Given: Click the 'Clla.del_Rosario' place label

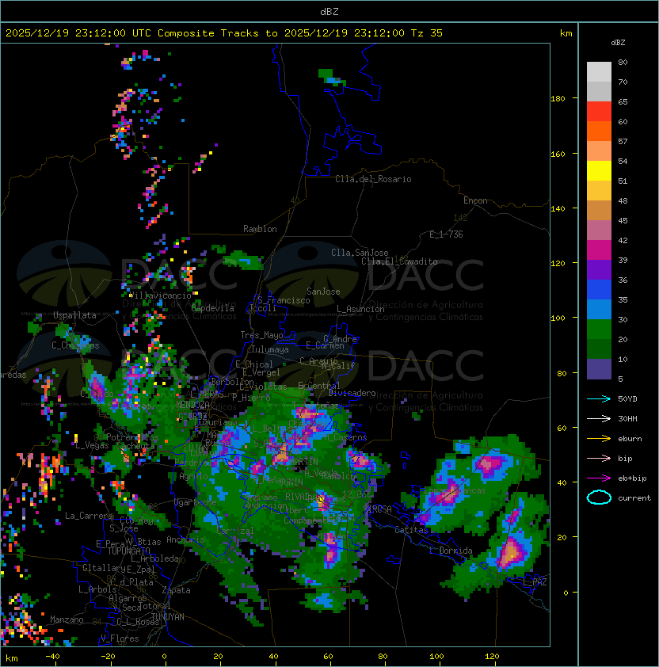Looking at the screenshot, I should tap(373, 179).
